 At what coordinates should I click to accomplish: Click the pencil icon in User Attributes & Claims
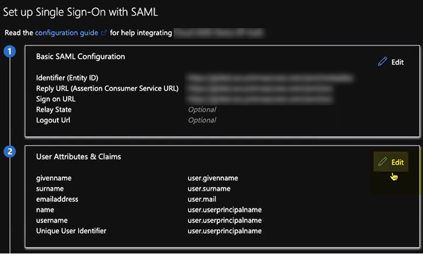pos(383,162)
